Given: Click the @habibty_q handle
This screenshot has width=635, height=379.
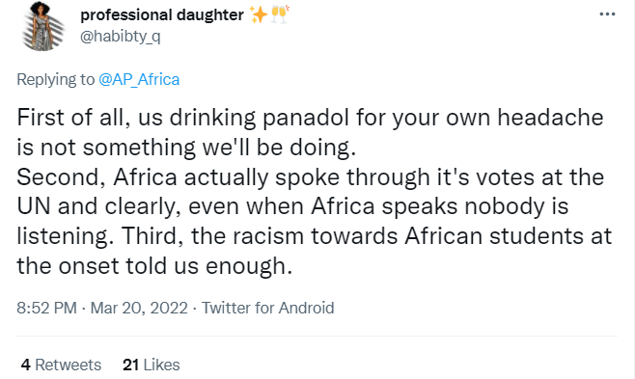Looking at the screenshot, I should pyautogui.click(x=121, y=37).
